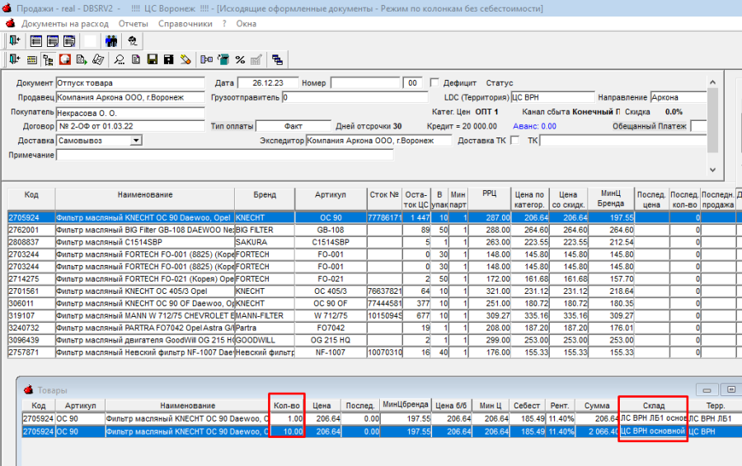Click the Наименование column header in main table
The width and height of the screenshot is (742, 466).
coord(145,199)
